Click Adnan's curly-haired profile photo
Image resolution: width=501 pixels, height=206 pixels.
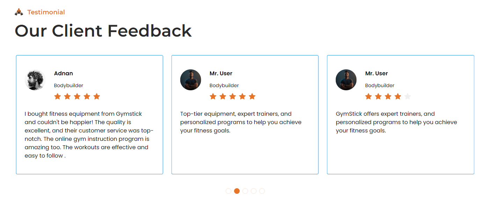[35, 80]
